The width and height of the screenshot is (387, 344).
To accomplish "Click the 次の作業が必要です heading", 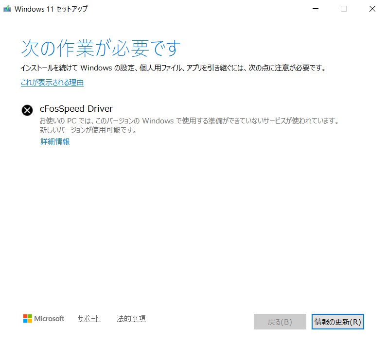I will [101, 48].
